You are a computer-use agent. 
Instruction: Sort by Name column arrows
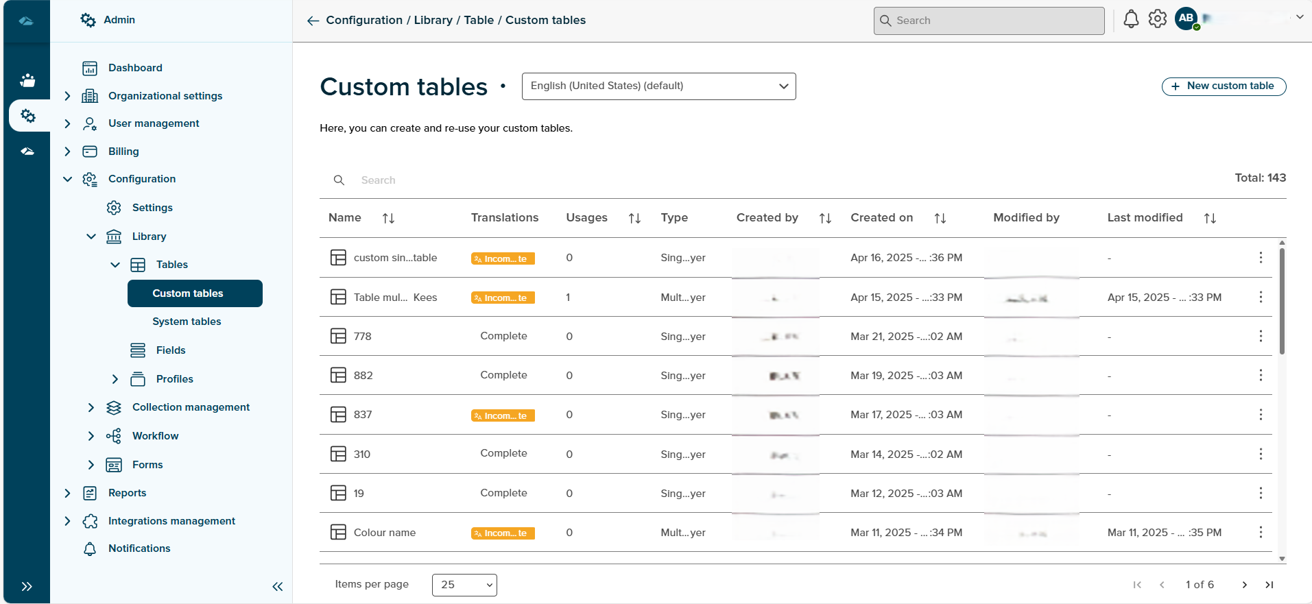point(388,218)
